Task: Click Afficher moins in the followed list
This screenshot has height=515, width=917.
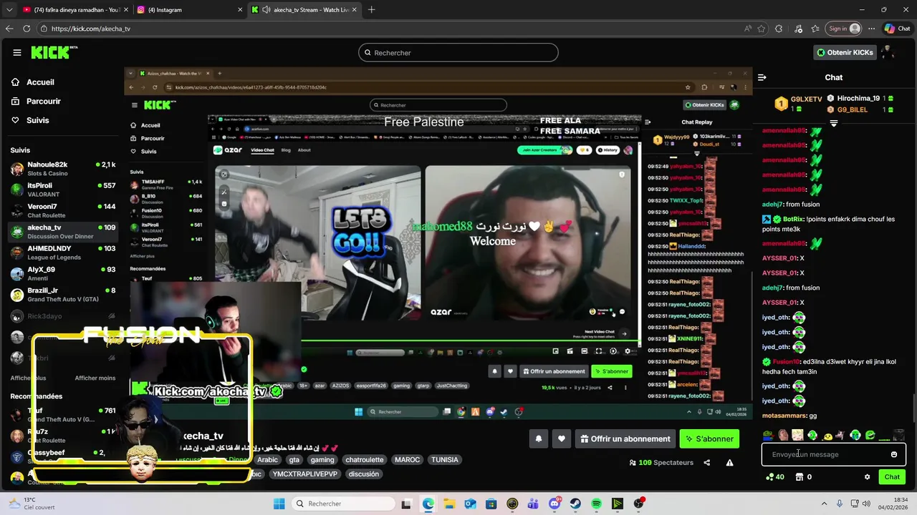Action: point(95,378)
